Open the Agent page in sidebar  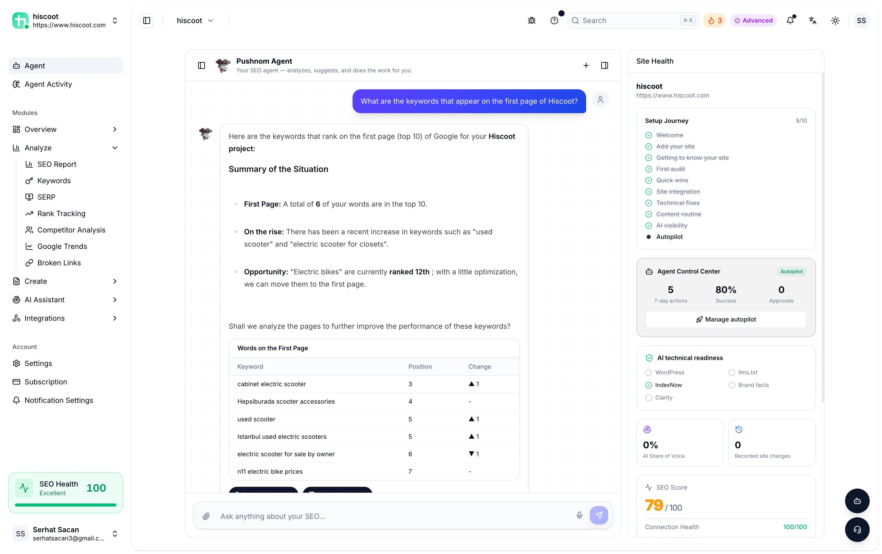66,66
